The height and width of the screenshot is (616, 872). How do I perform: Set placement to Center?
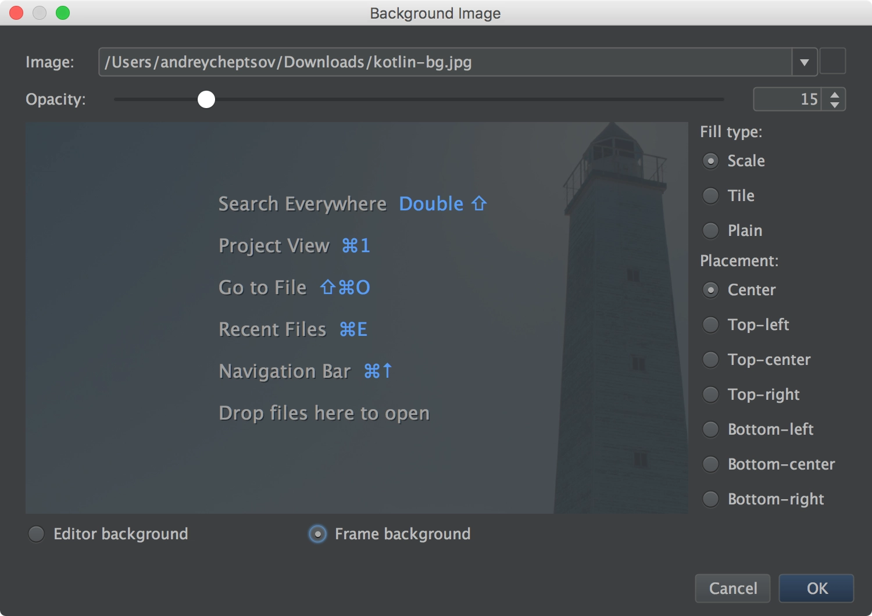tap(739, 290)
